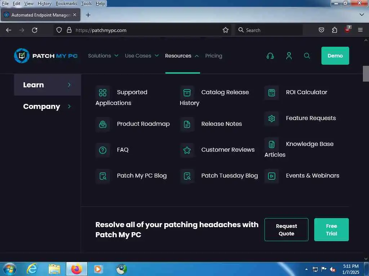369x276 pixels.
Task: Click the muted volume tray icon
Action: [x=333, y=270]
